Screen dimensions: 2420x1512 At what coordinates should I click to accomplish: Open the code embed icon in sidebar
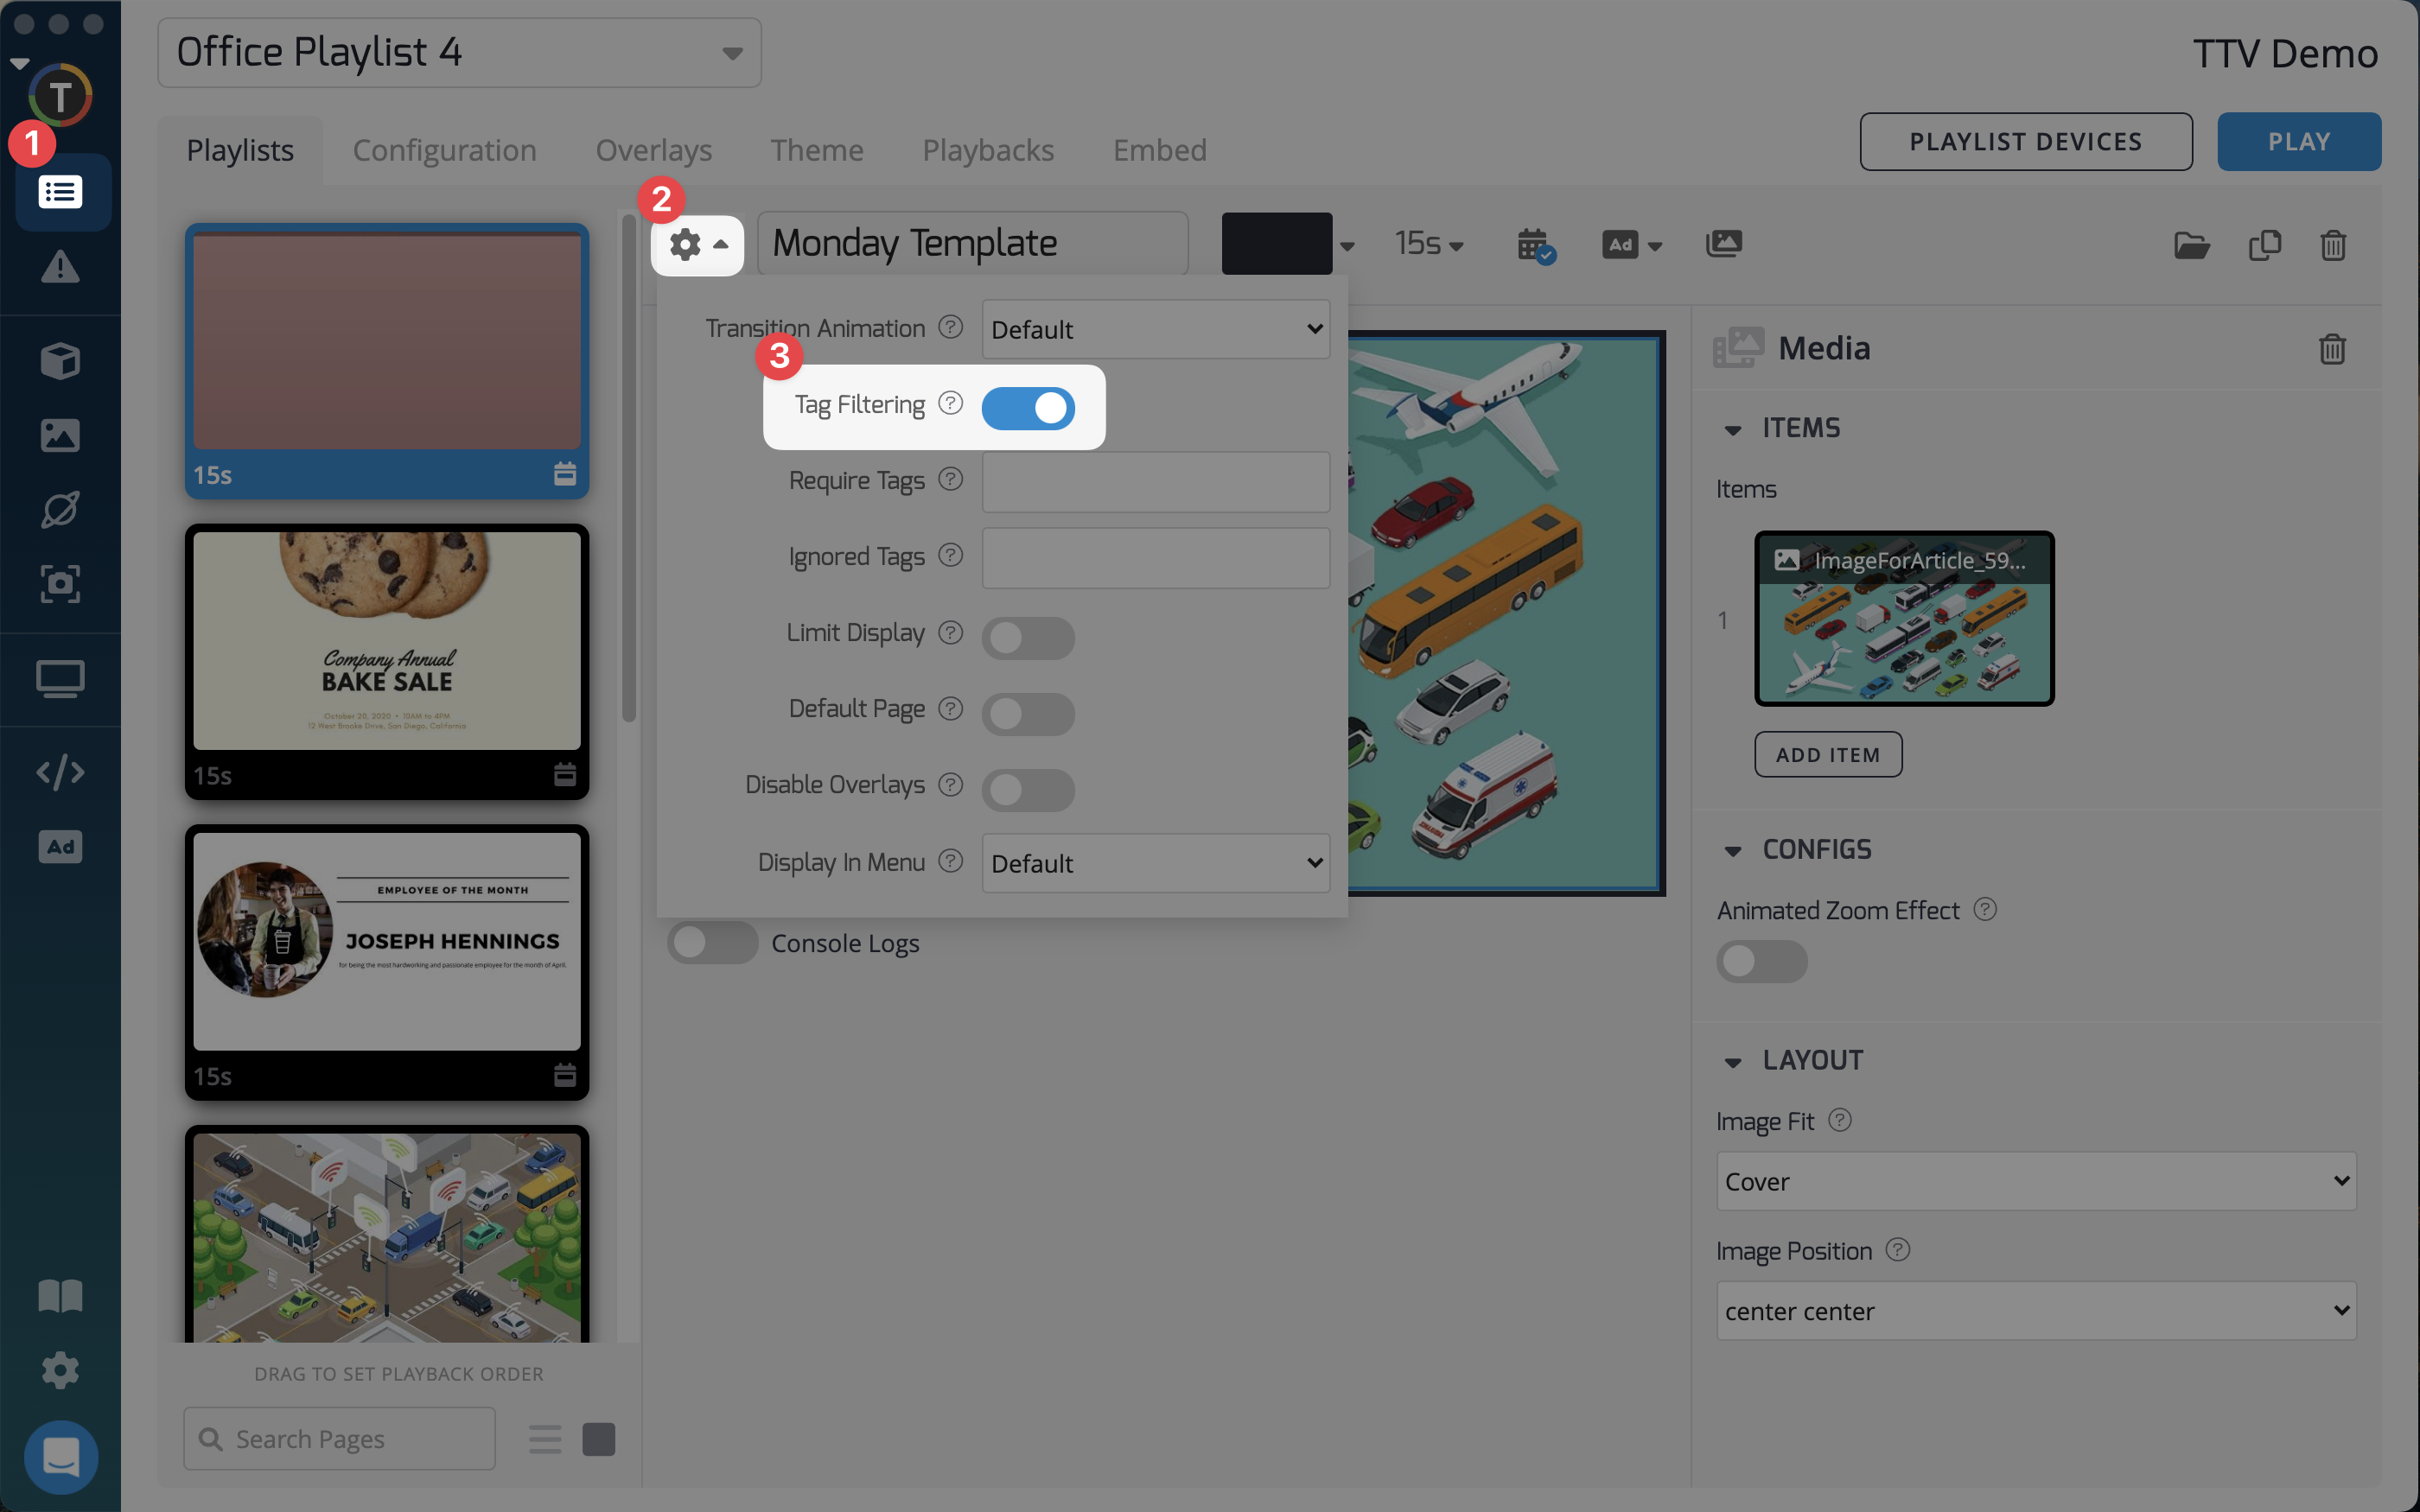click(60, 772)
